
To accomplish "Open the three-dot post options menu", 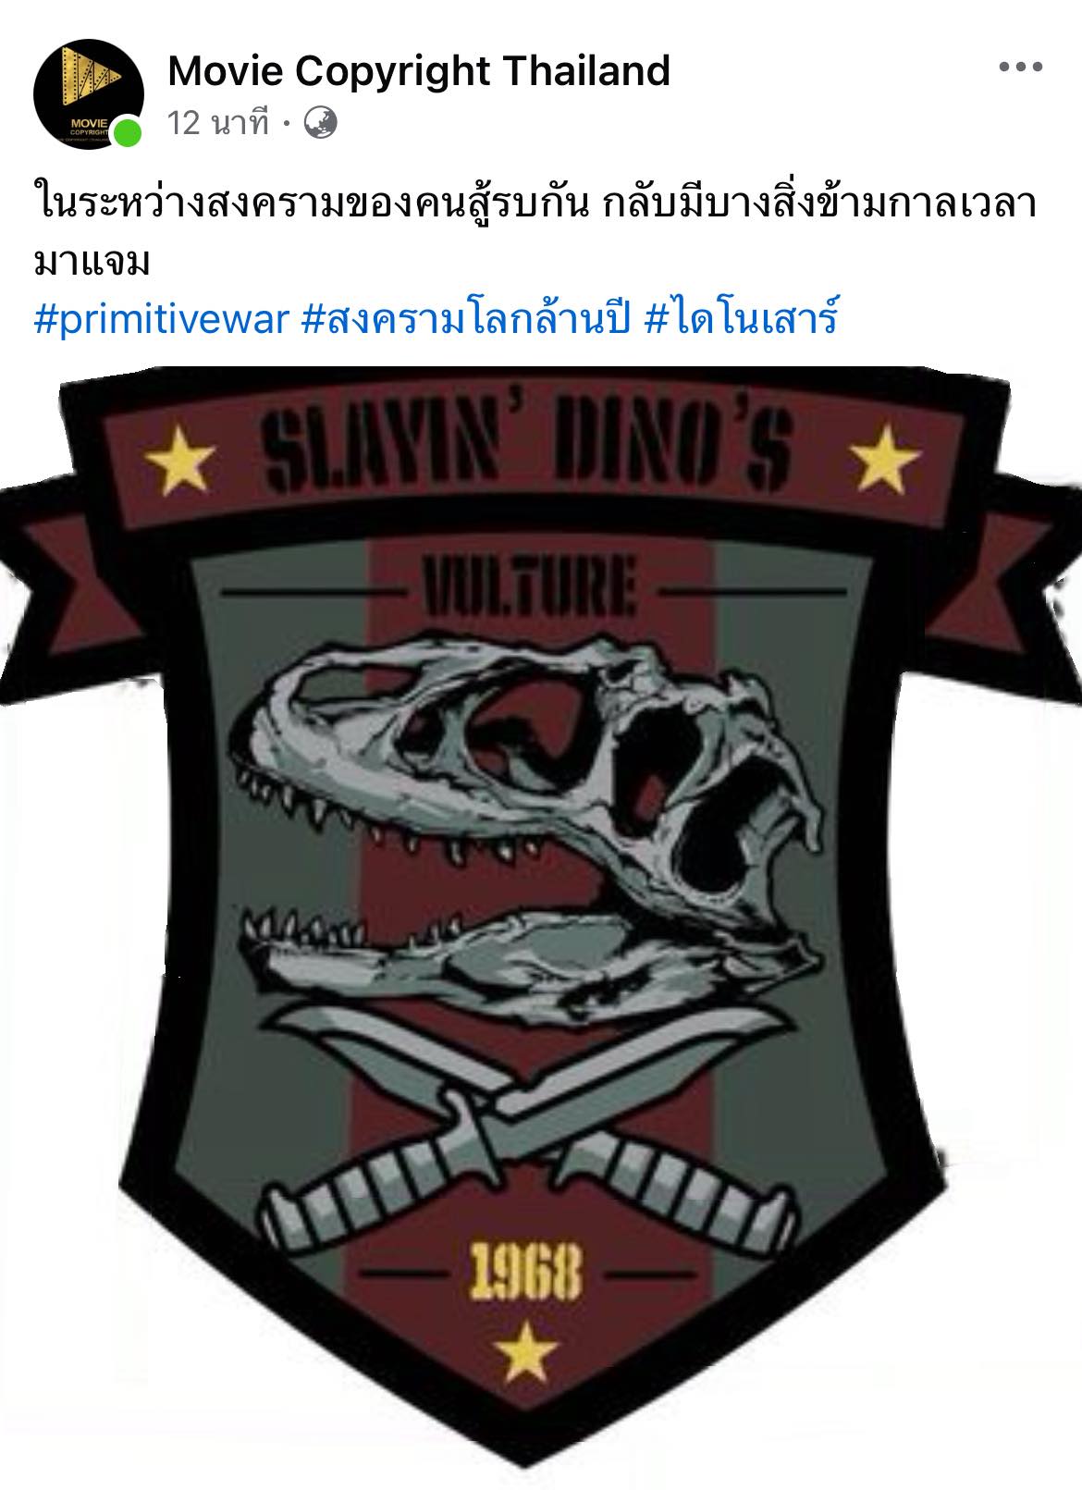I will 1021,67.
